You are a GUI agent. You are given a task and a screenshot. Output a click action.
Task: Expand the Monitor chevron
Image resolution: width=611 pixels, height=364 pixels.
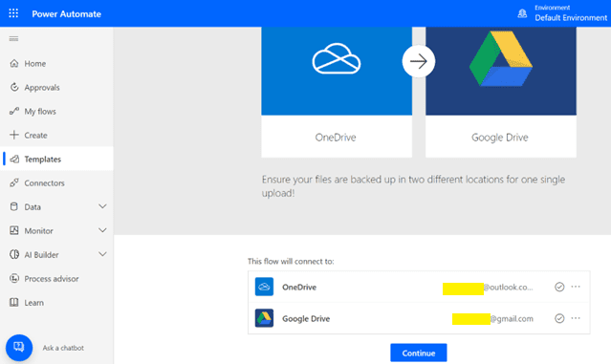tap(102, 230)
